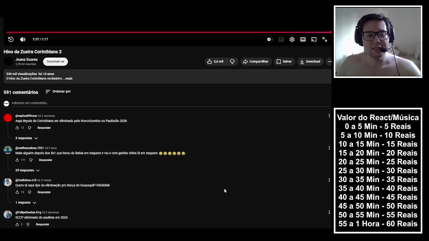The image size is (429, 241).
Task: Click the red video progress bar
Action: pyautogui.click(x=169, y=32)
